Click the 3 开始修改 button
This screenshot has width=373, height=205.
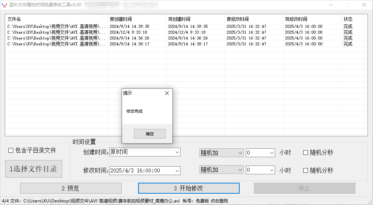[189, 188]
